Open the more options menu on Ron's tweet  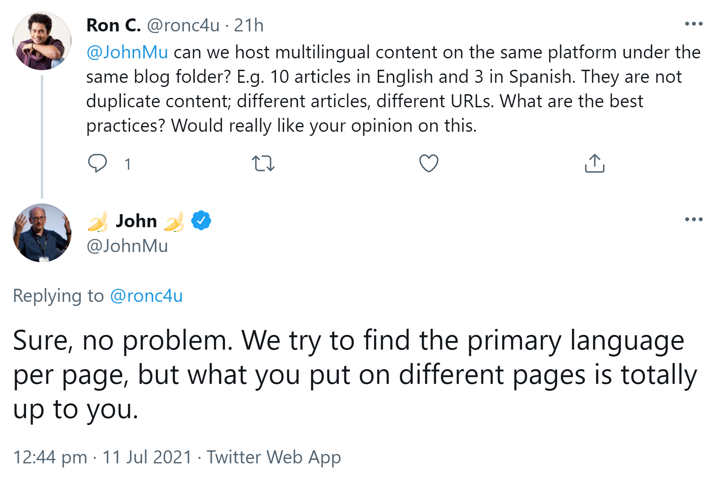[693, 24]
